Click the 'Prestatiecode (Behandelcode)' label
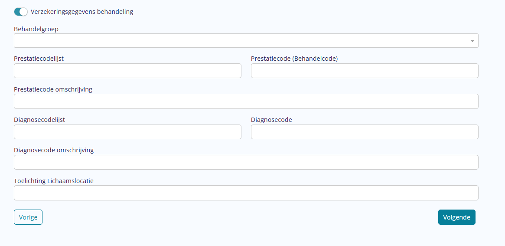The width and height of the screenshot is (505, 246). click(x=294, y=59)
